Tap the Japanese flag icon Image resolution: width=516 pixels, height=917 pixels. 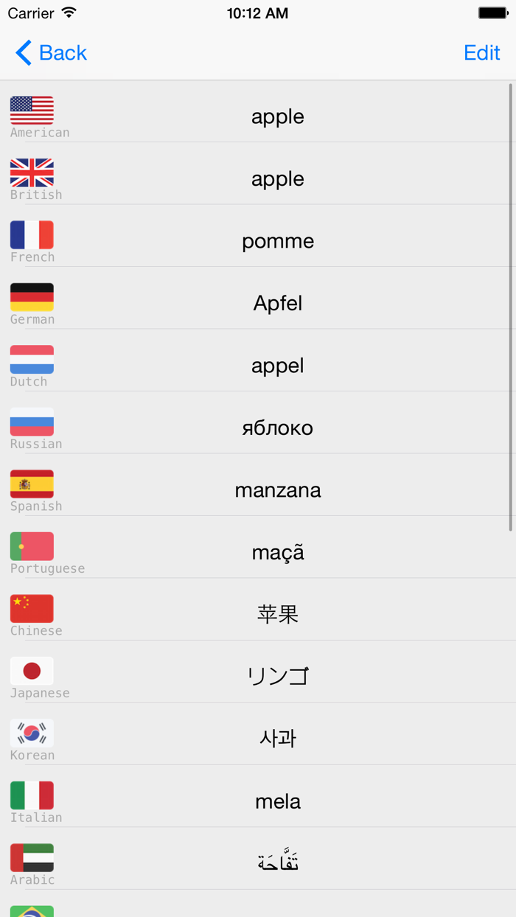[32, 669]
